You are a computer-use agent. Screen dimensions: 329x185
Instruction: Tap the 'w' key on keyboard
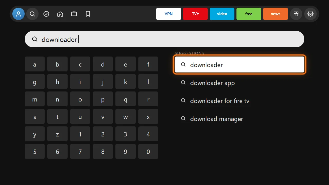click(x=125, y=116)
